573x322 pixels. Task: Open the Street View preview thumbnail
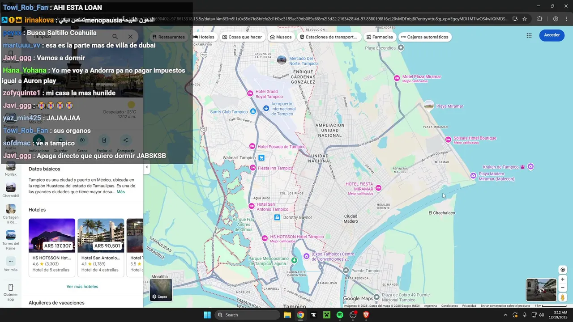click(x=541, y=290)
